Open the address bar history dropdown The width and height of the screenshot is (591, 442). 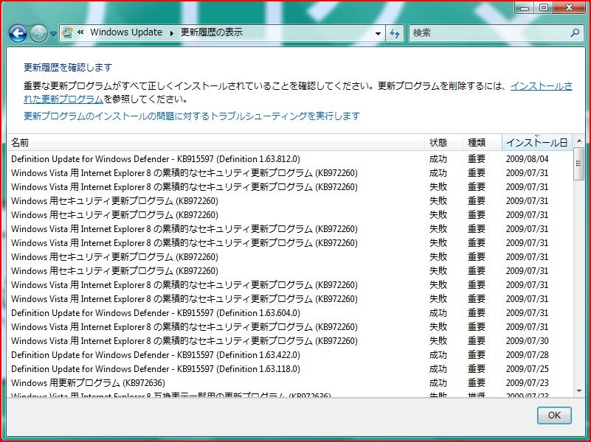pos(378,33)
